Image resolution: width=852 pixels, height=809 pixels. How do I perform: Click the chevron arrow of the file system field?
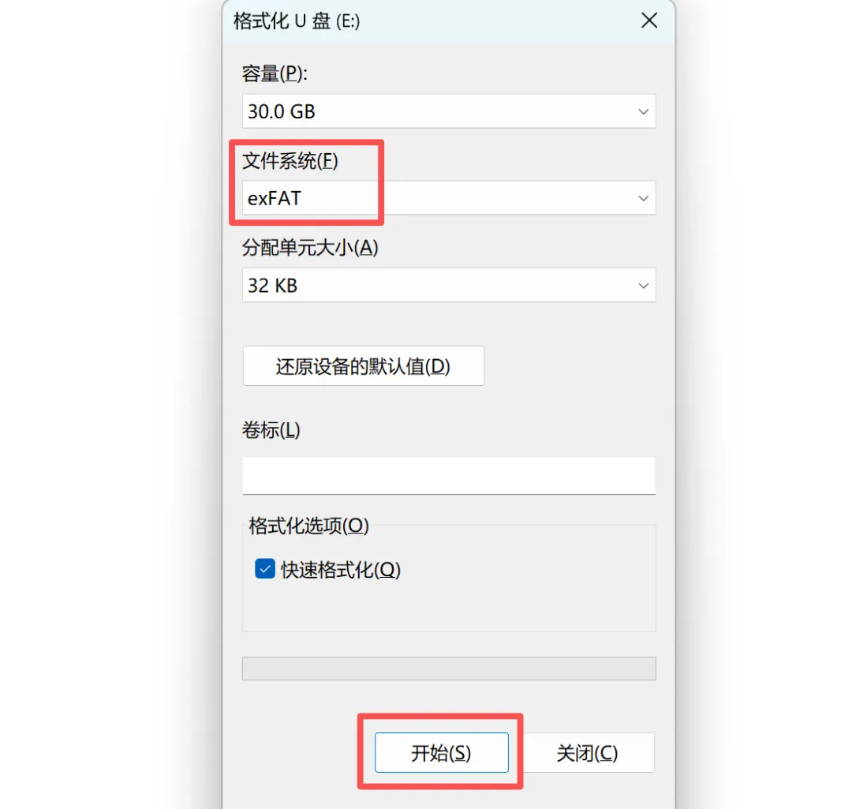point(644,198)
